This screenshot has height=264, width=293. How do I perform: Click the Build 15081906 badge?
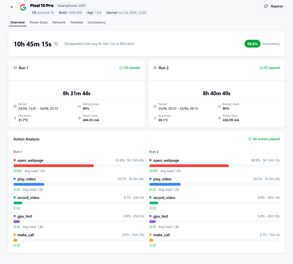[70, 12]
